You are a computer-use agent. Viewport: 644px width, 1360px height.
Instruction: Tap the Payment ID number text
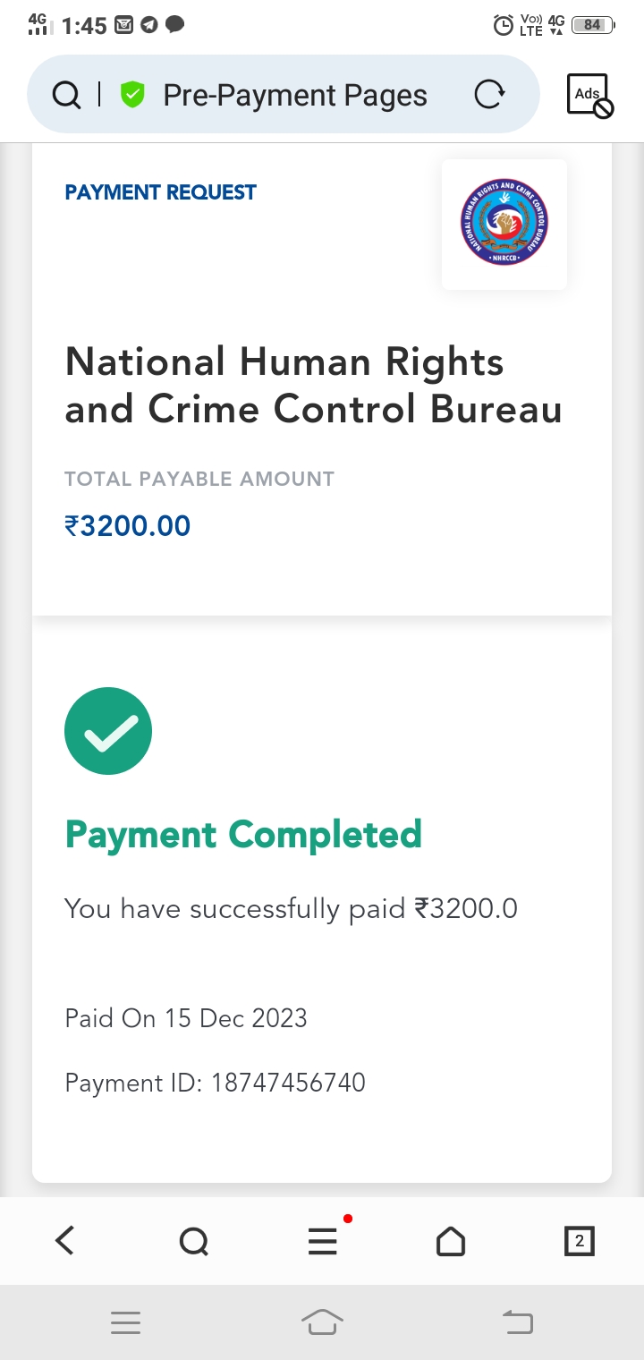coord(288,1083)
